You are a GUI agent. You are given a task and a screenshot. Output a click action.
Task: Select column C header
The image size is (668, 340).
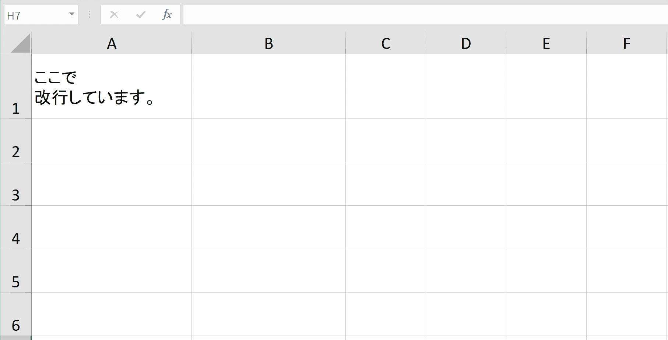pyautogui.click(x=386, y=43)
